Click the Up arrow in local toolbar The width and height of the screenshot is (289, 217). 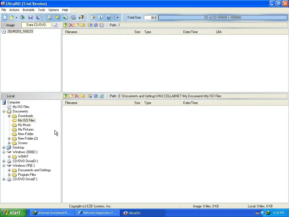[x=65, y=96]
